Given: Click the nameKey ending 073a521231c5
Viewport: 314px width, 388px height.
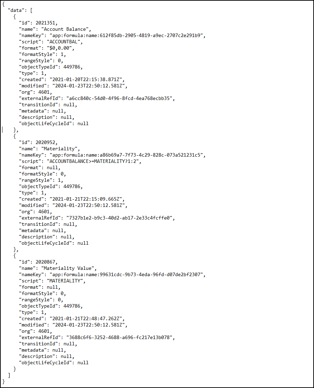Looking at the screenshot, I should coord(126,155).
